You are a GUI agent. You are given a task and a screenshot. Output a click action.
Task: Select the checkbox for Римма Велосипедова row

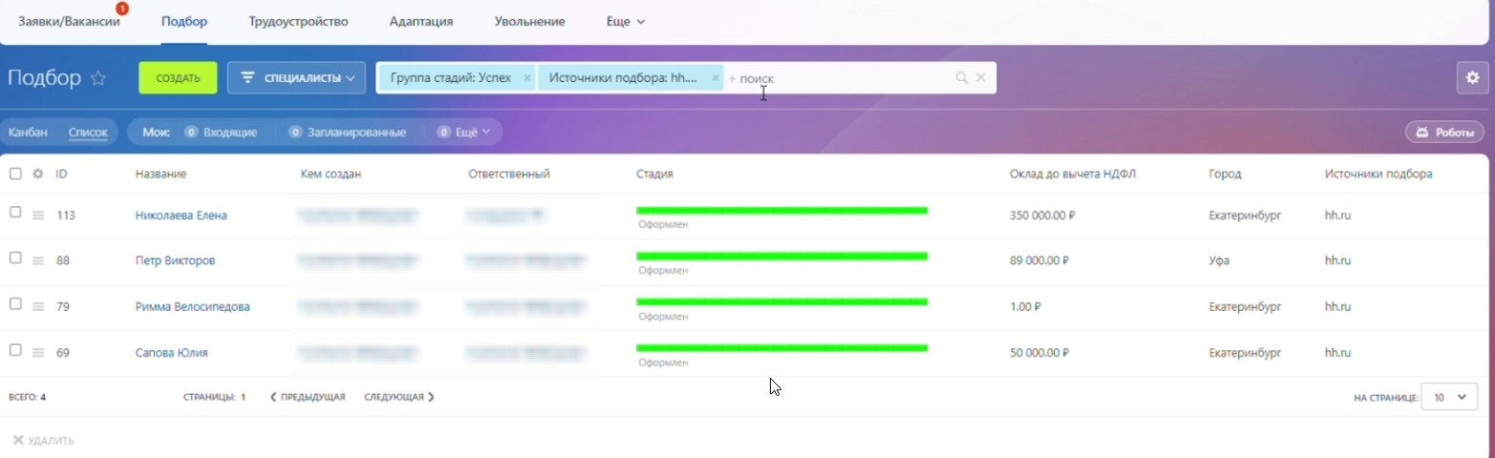[x=15, y=303]
